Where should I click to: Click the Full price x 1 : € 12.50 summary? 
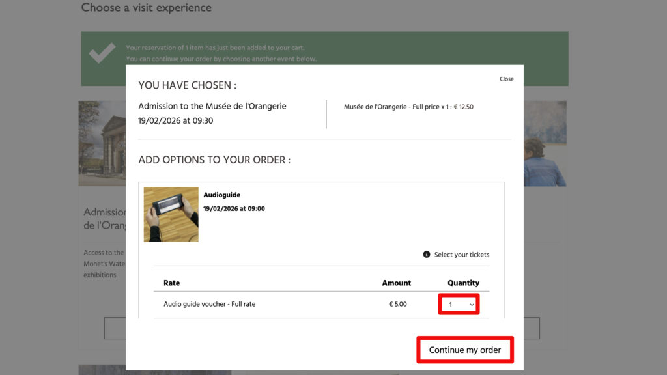coord(408,107)
